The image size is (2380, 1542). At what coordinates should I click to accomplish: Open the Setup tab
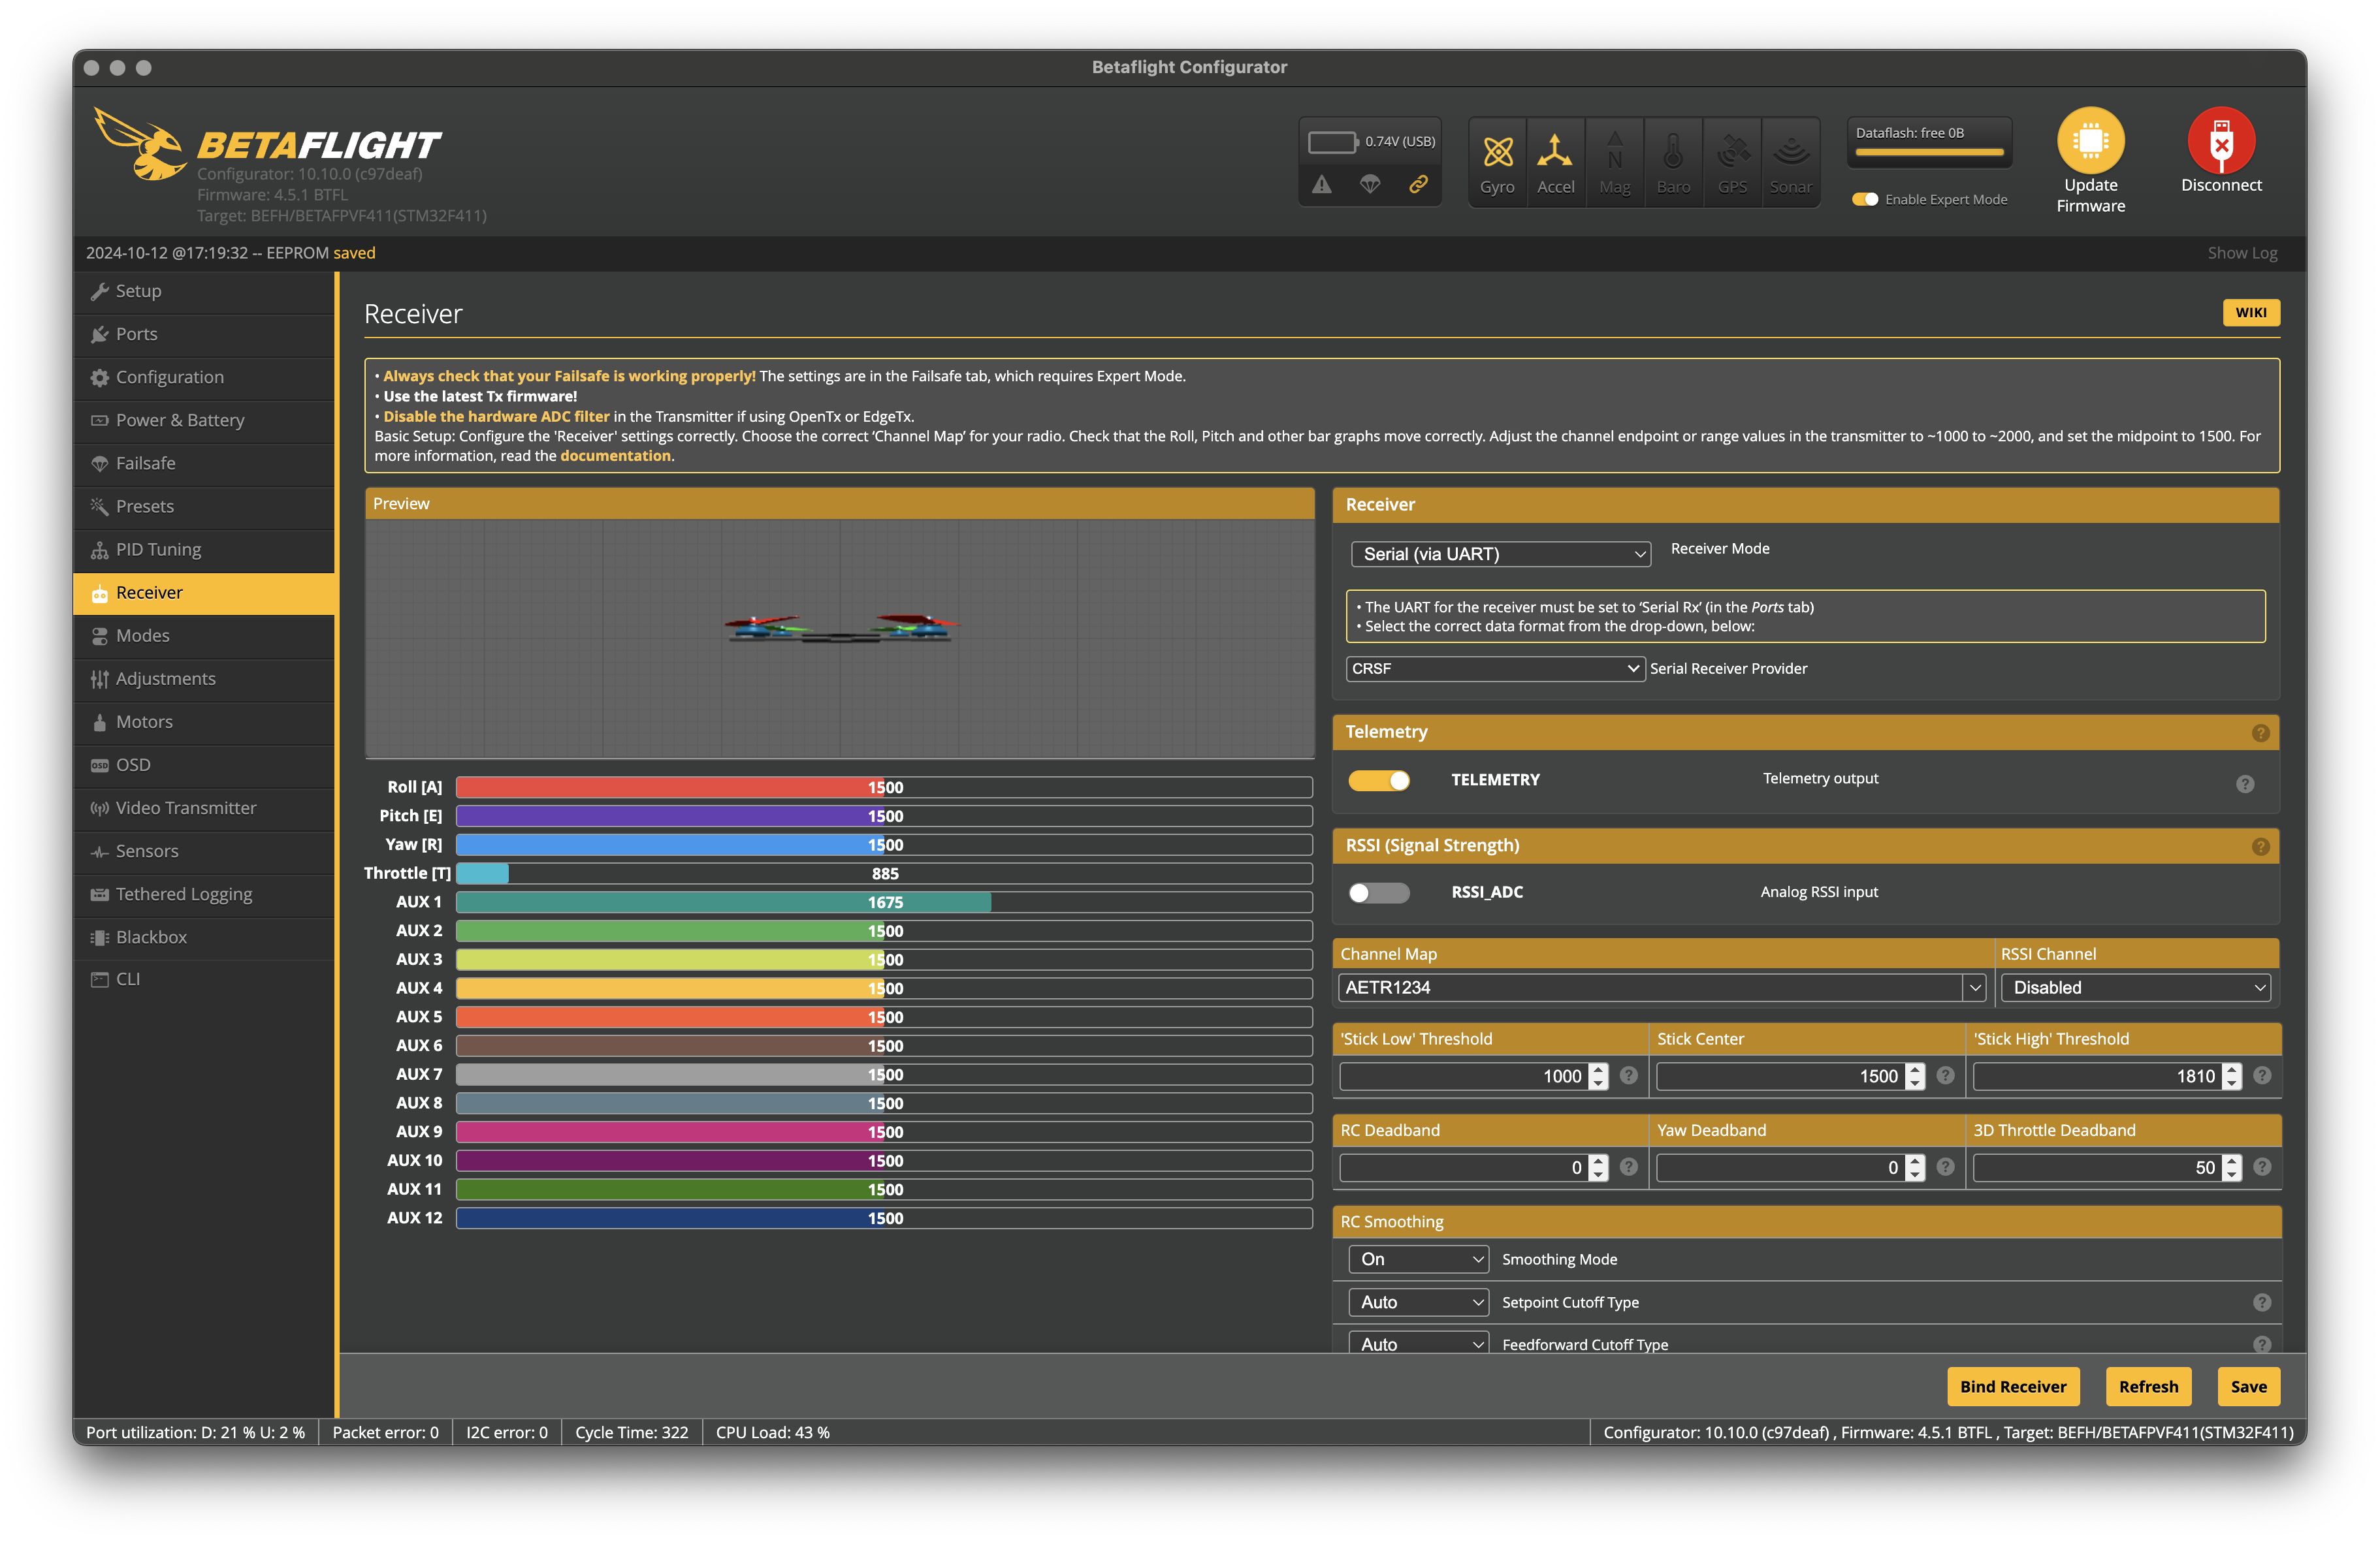[x=204, y=291]
